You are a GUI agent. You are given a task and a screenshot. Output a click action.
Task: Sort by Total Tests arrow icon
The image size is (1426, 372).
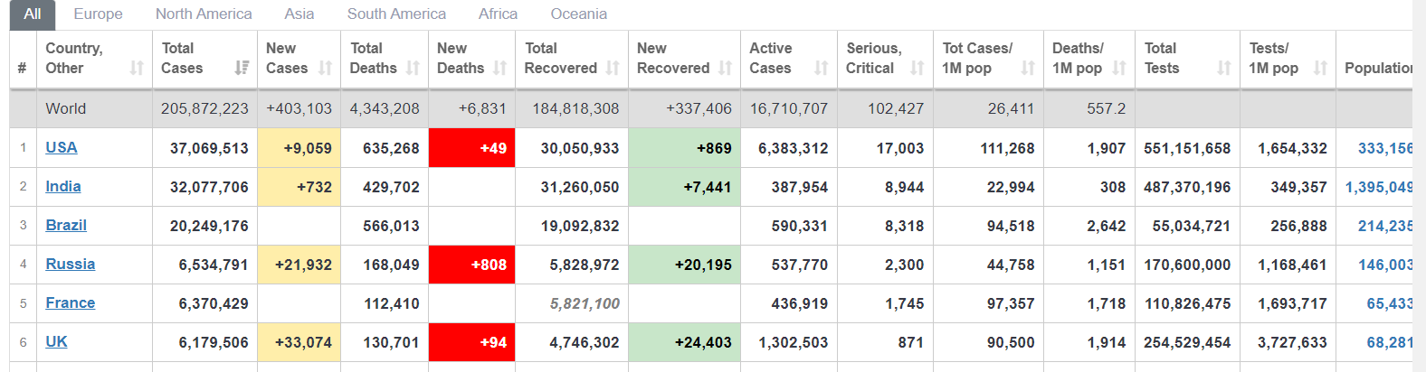point(1224,68)
